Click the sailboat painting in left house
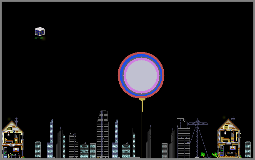This screenshot has height=160, width=255. pos(16,149)
